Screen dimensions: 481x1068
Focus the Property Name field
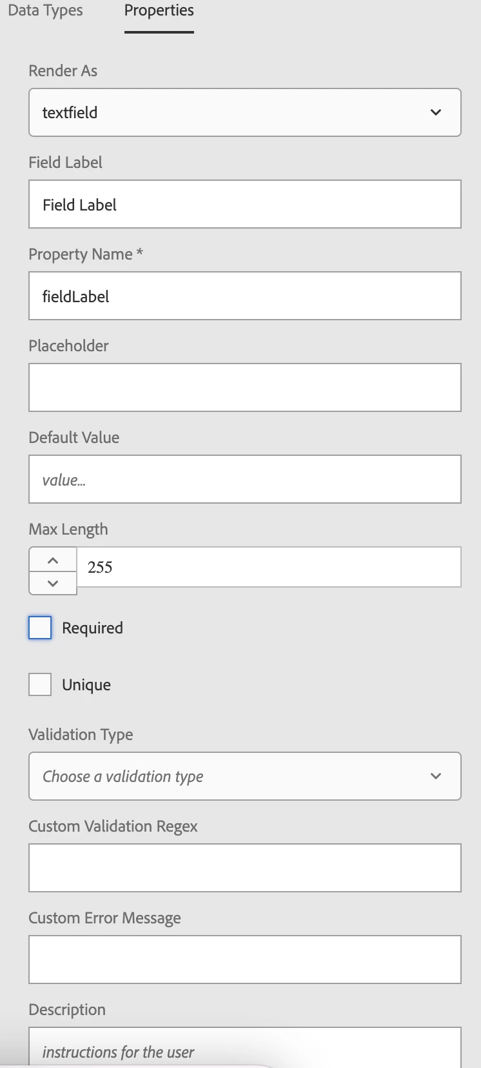tap(245, 296)
